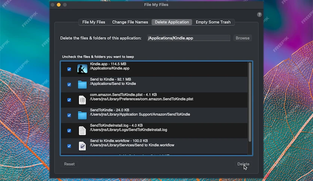313x181 pixels.
Task: Click the SendToKindleInstall.log document icon
Action: pos(82,131)
